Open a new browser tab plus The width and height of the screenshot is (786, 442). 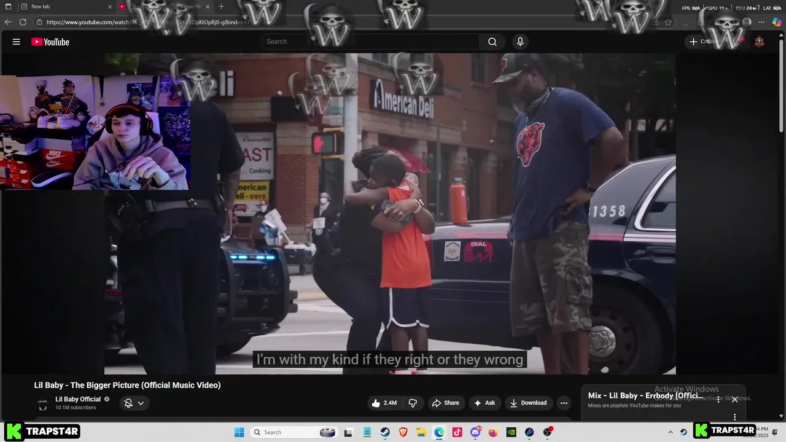[221, 7]
